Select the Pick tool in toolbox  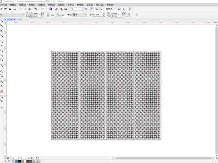coord(1,20)
